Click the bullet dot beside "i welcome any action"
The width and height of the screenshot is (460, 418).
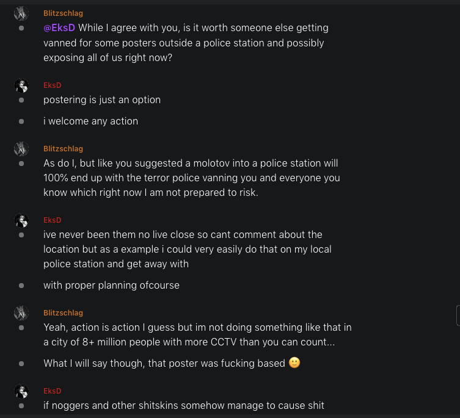point(21,121)
